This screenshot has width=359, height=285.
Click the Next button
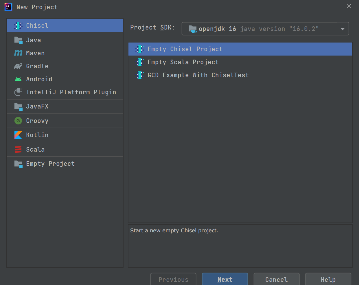click(x=225, y=279)
